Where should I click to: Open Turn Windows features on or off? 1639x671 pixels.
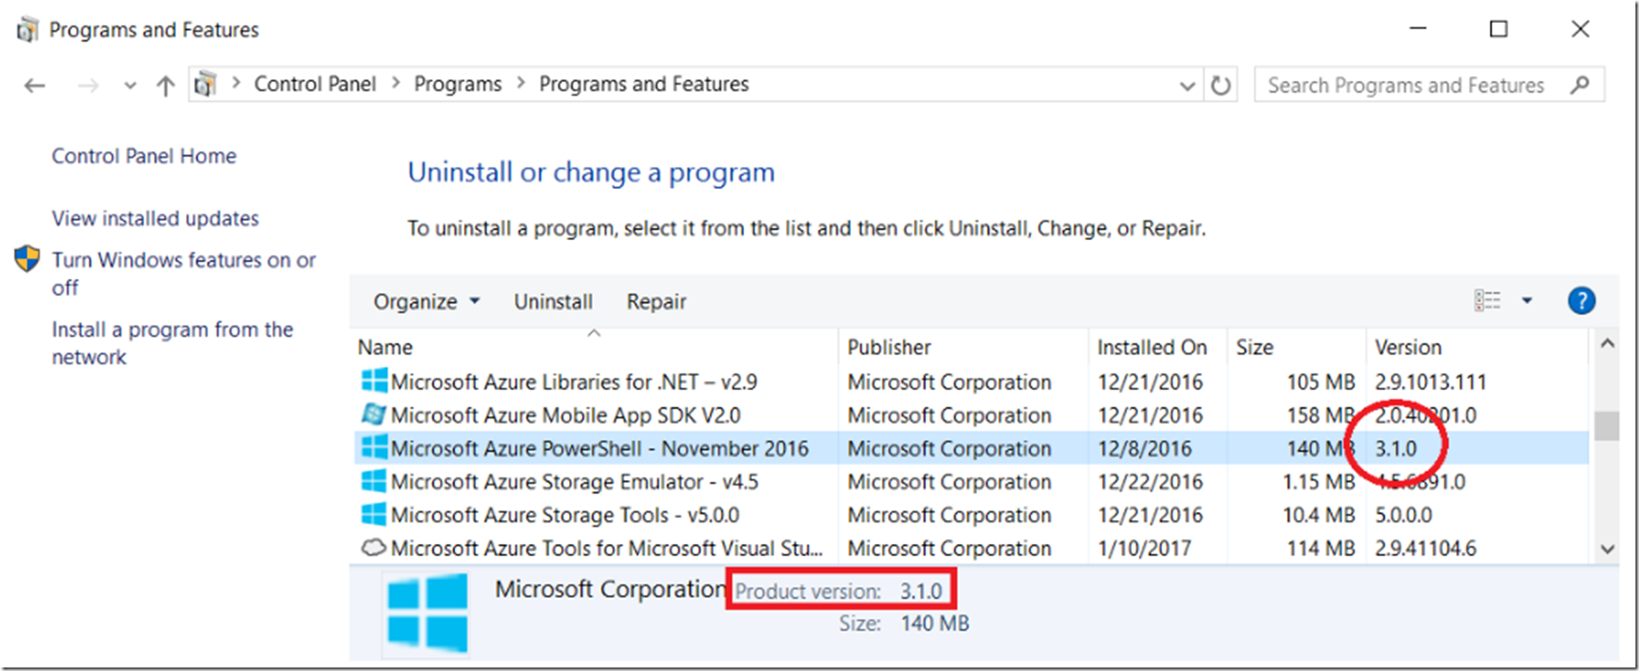(x=184, y=274)
